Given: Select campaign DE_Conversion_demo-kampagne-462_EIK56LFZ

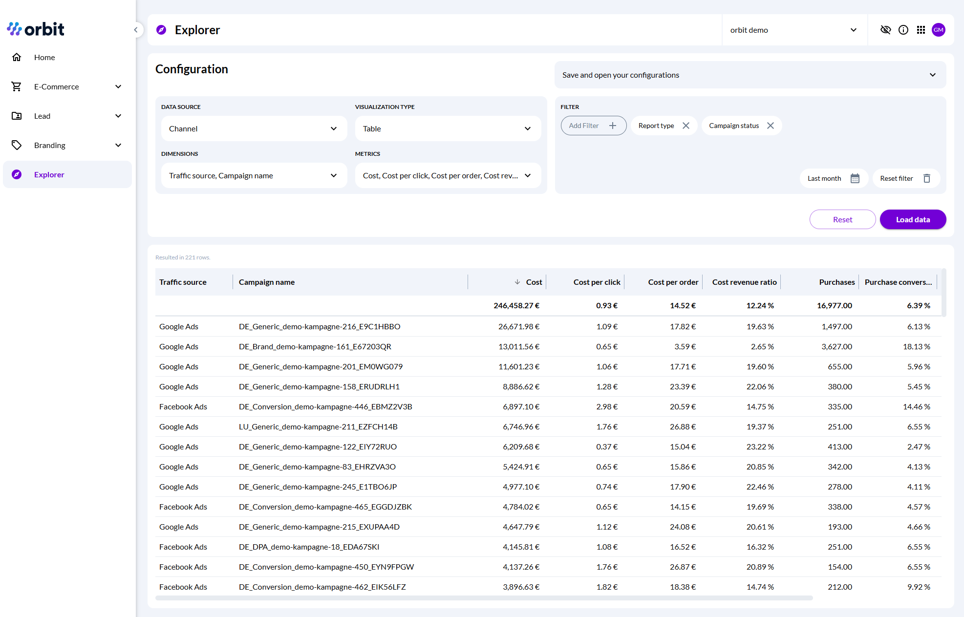Looking at the screenshot, I should pyautogui.click(x=322, y=587).
